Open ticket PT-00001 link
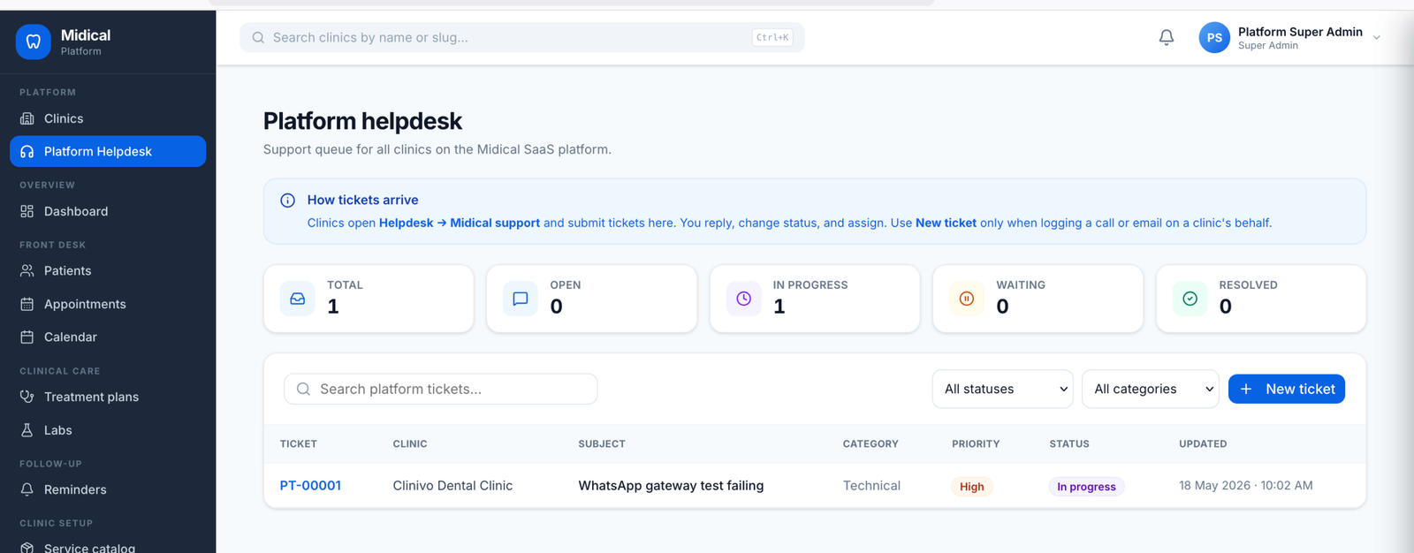 click(310, 486)
